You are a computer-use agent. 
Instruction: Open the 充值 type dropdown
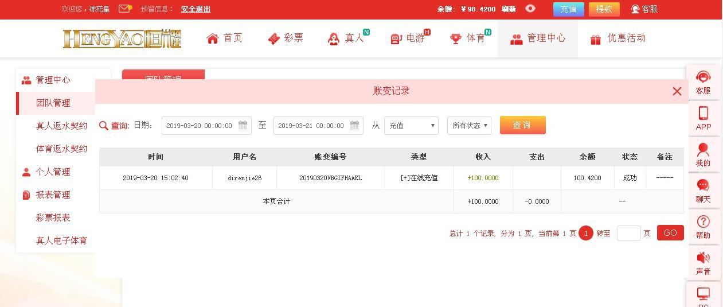(411, 125)
